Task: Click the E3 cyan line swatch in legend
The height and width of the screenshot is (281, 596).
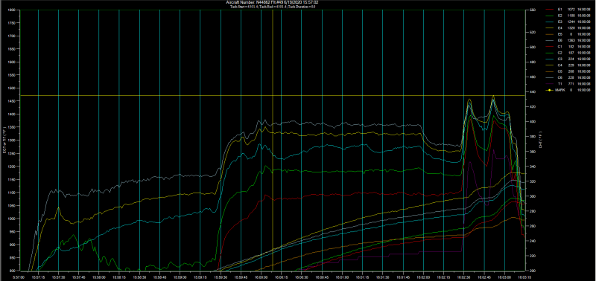Action: coord(550,22)
